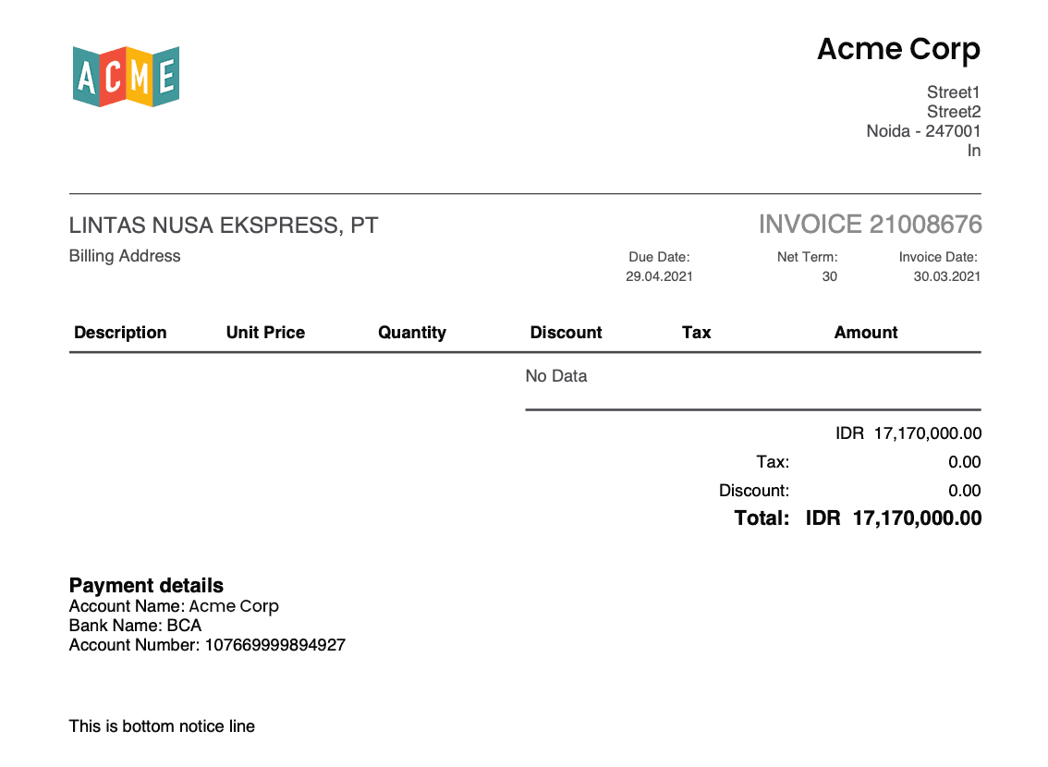Image resolution: width=1048 pixels, height=767 pixels.
Task: Click the ACME logo image
Action: tap(126, 76)
